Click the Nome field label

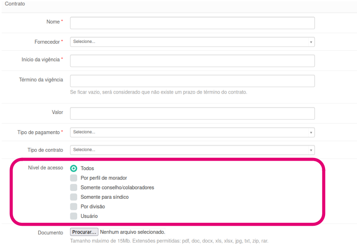[x=53, y=22]
